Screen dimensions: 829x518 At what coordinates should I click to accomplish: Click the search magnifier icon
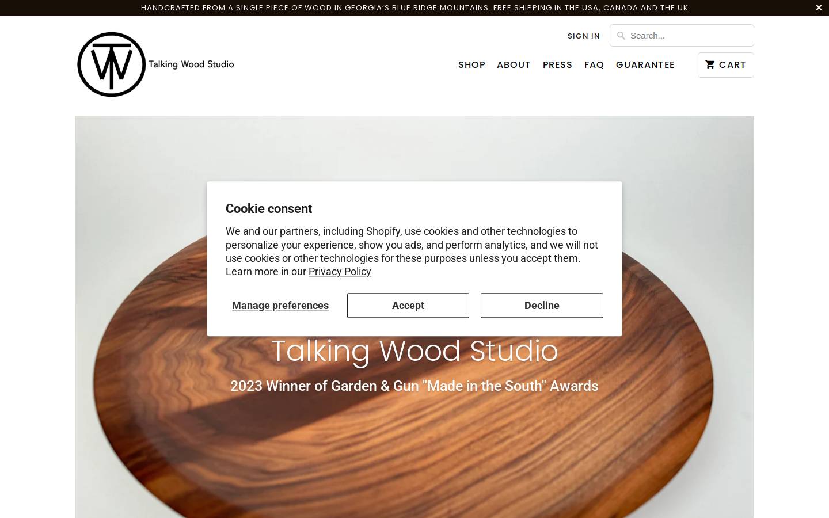point(621,36)
